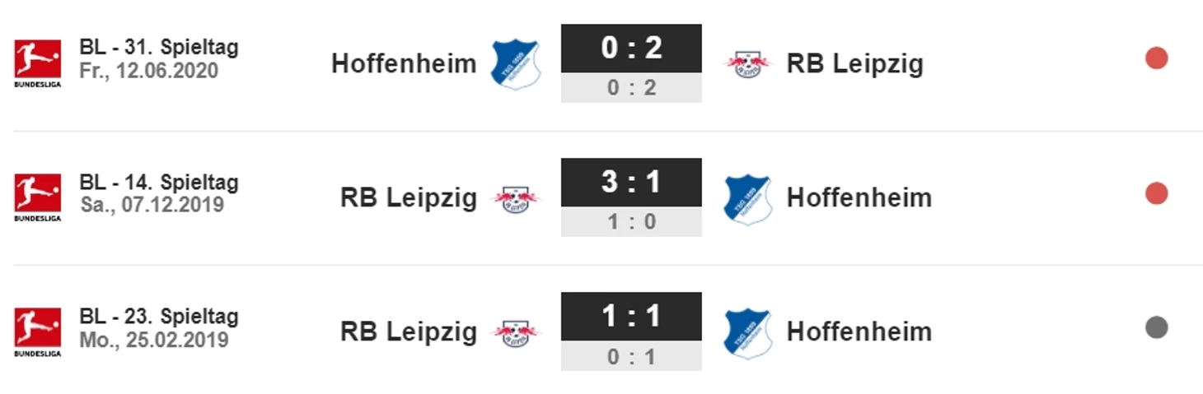Open the 3 : 1 final score box
Screen dimensions: 1203x394
(631, 183)
